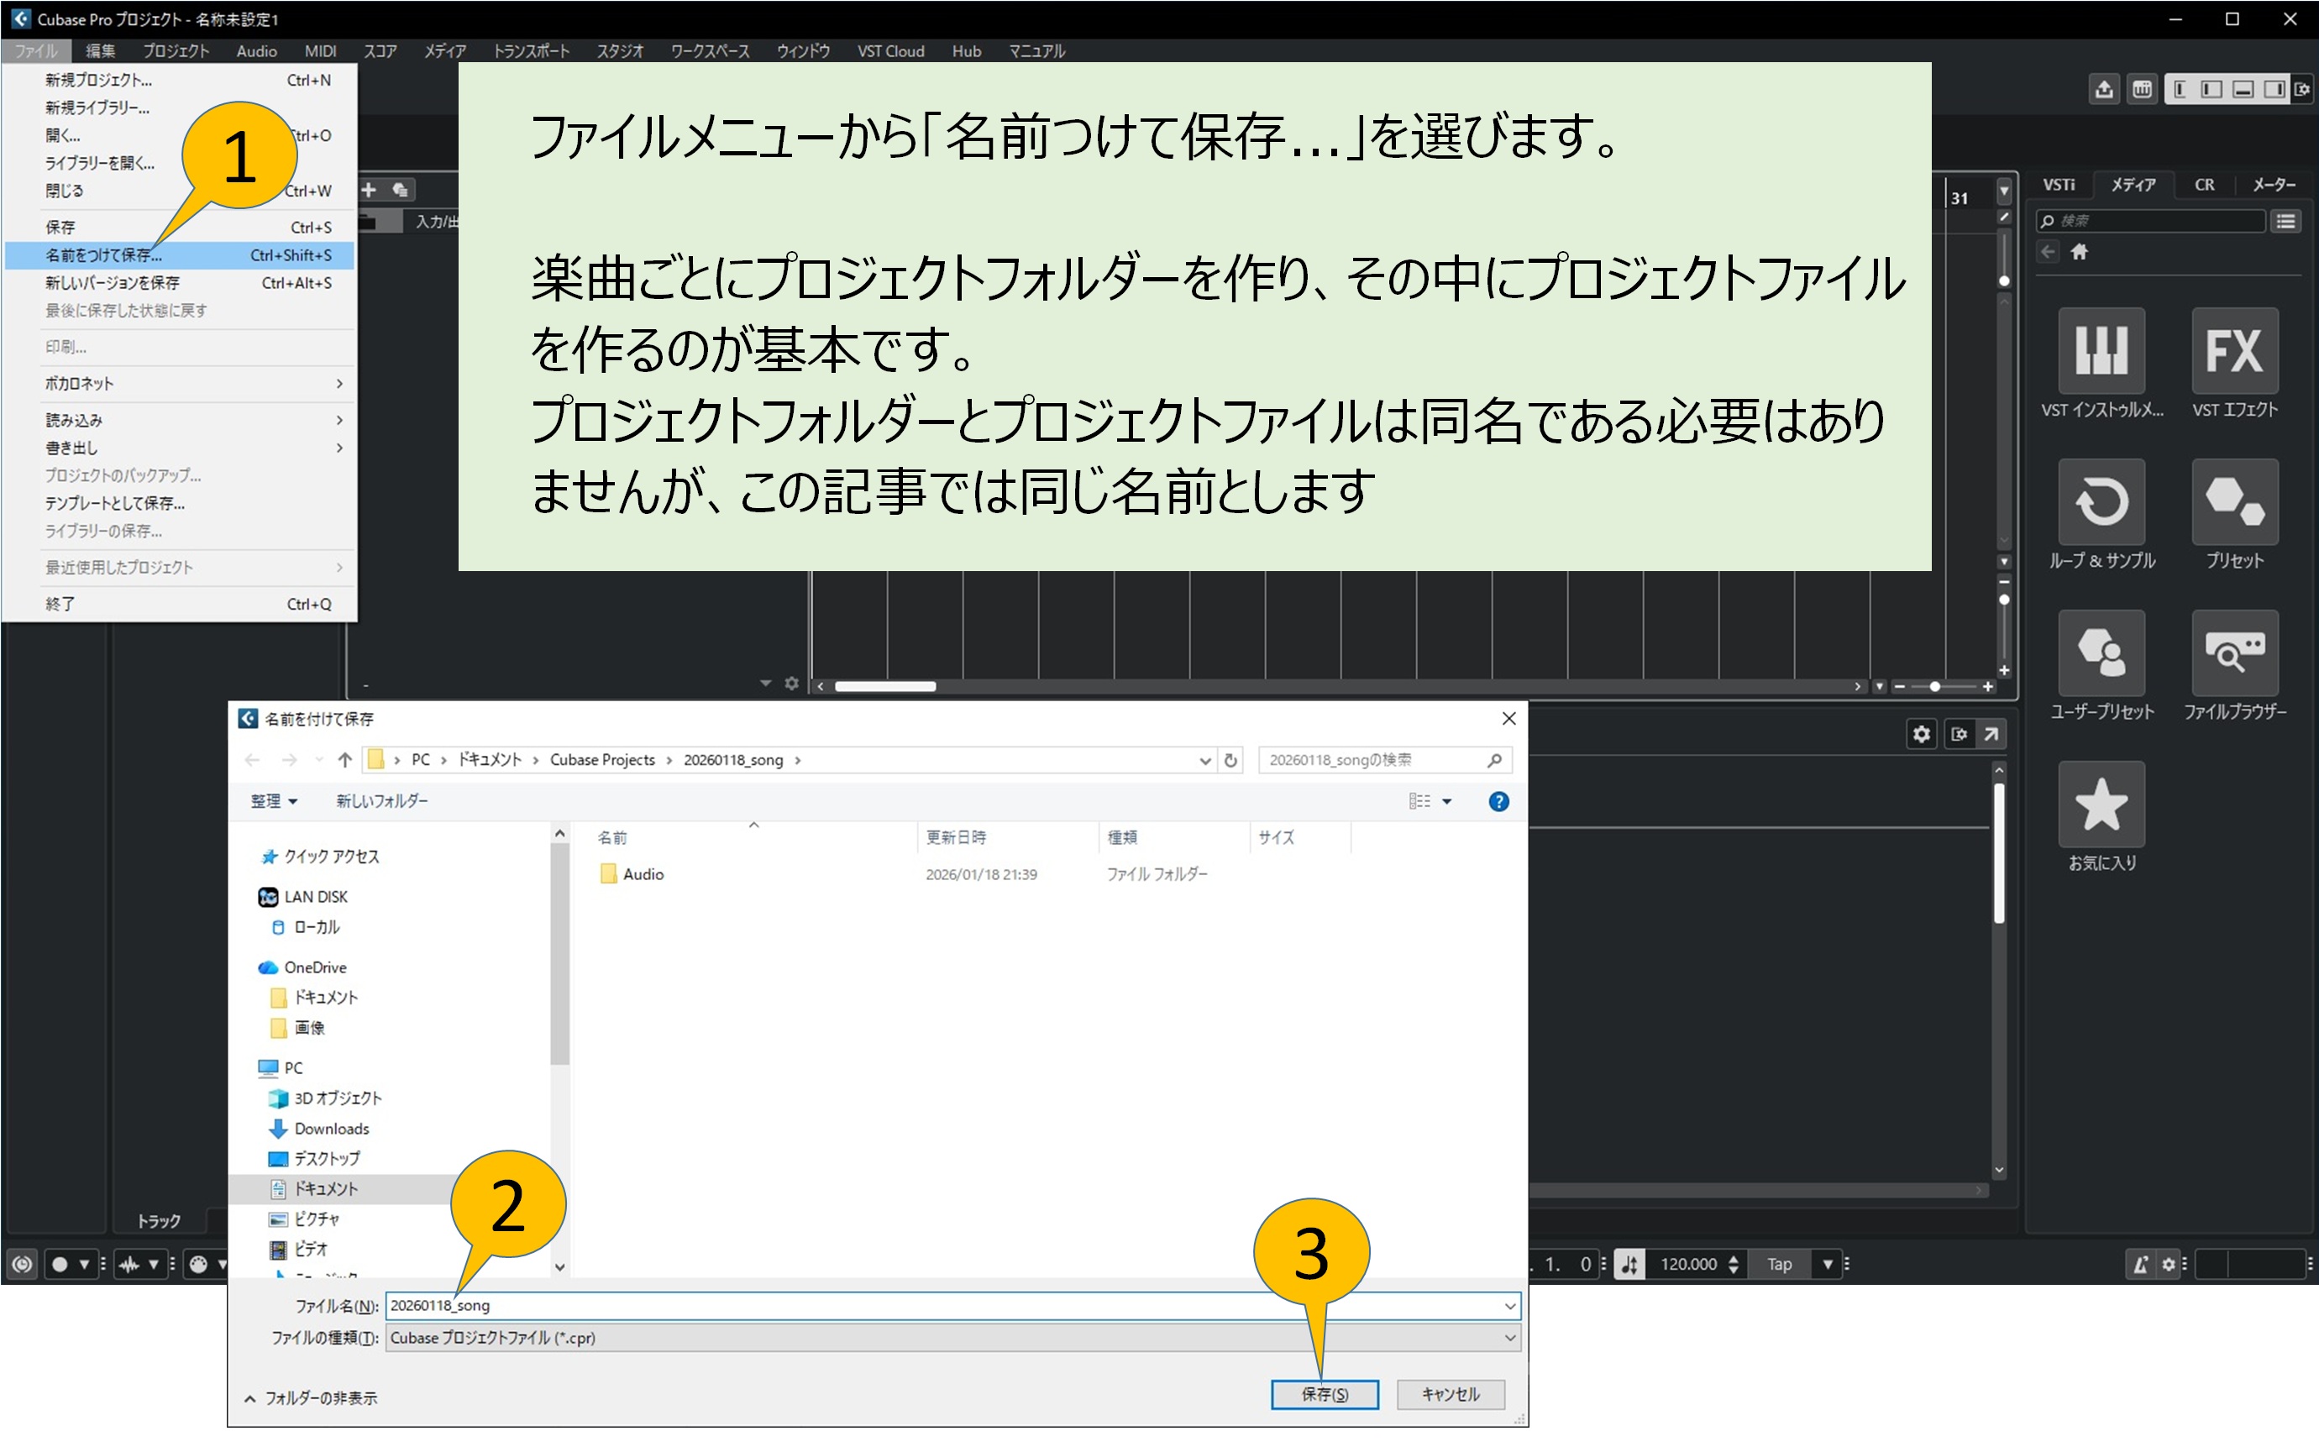Toggle tempo track mode via the note icon
The height and width of the screenshot is (1452, 2319).
coord(1629,1263)
